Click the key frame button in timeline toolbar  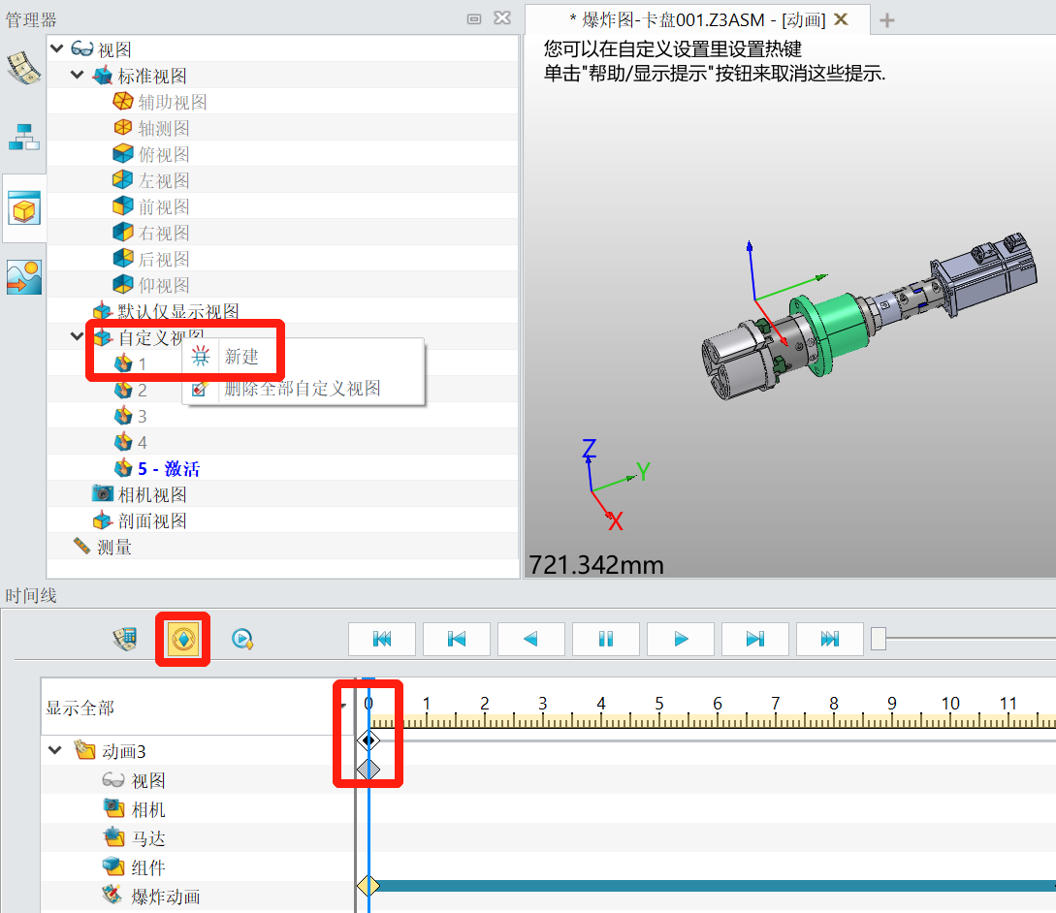pos(182,640)
